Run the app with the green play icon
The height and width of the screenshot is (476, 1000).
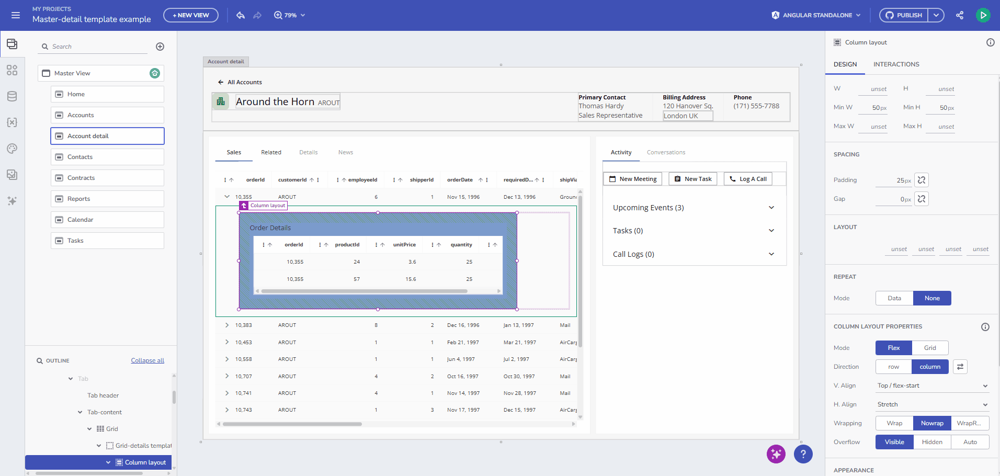983,15
